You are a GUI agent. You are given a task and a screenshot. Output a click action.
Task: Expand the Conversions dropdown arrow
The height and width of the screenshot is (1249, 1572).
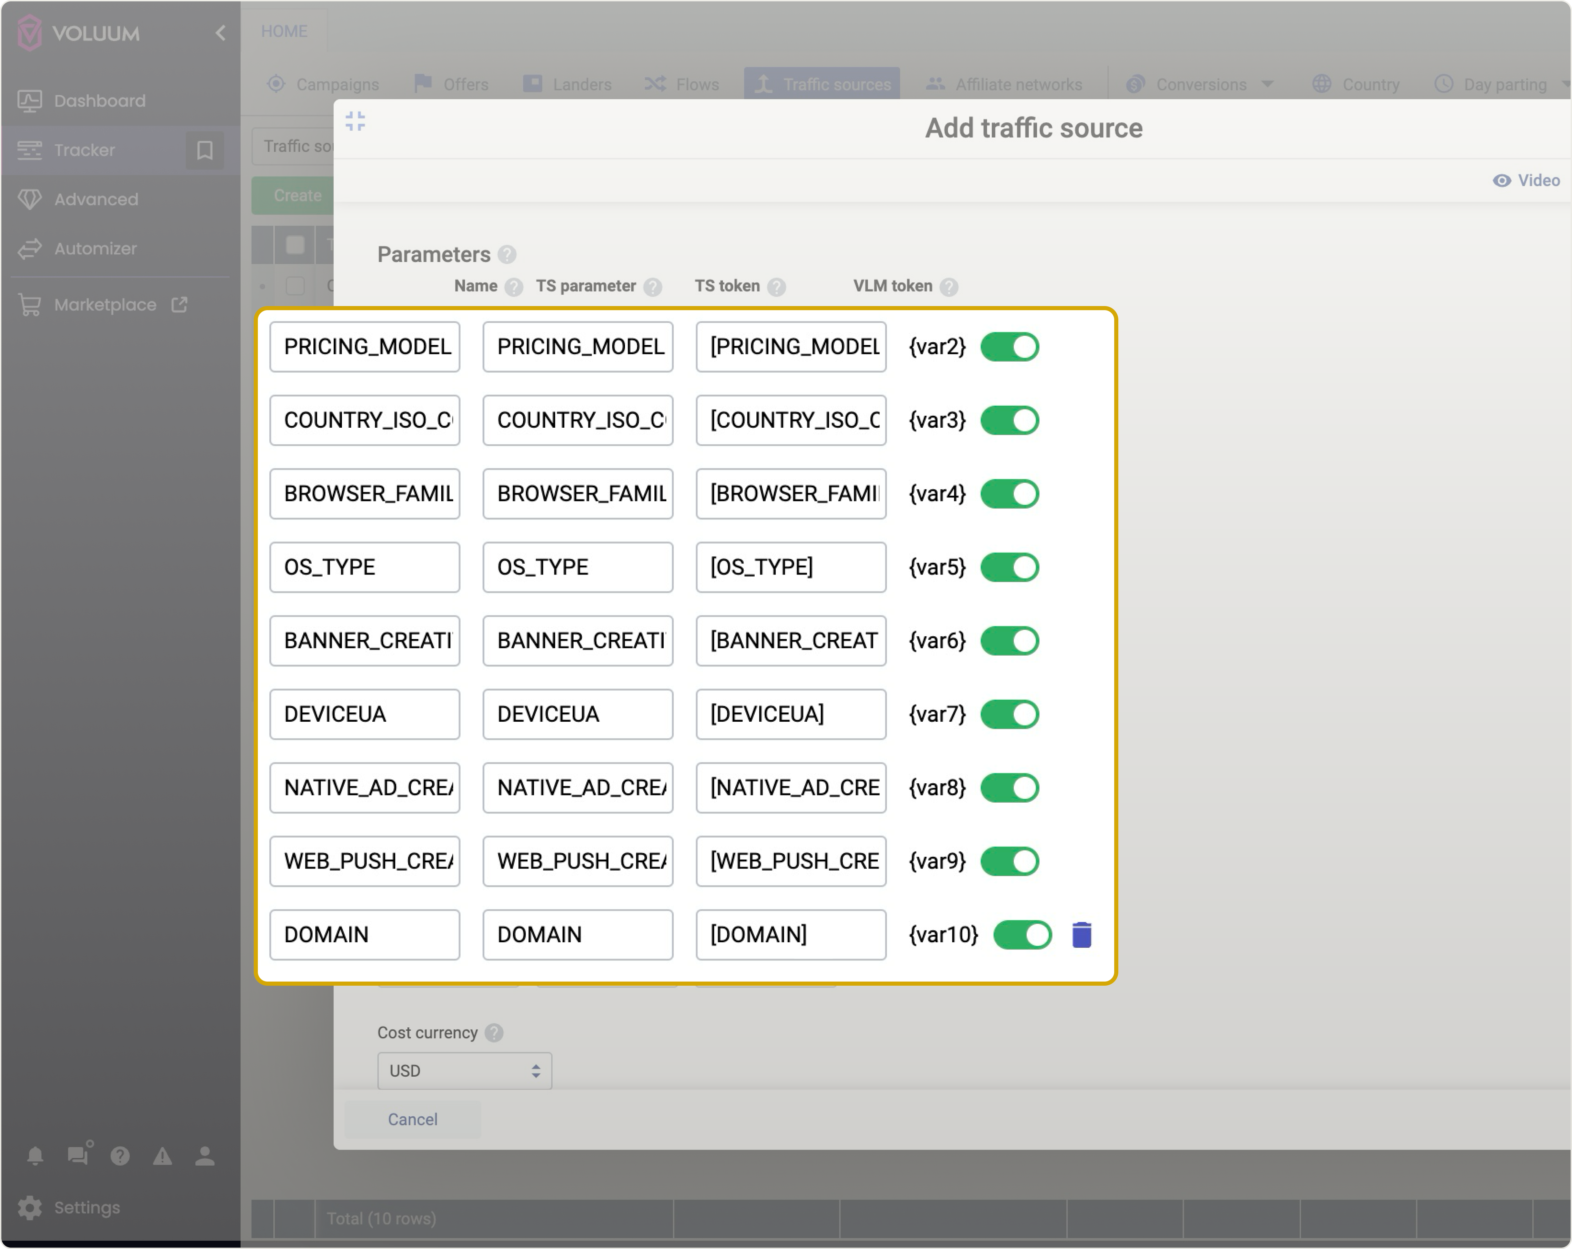(1267, 84)
